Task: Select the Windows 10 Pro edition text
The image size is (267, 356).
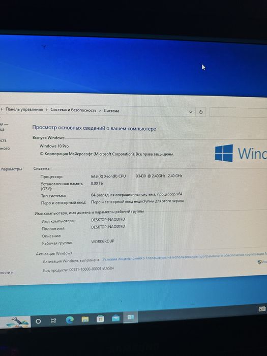Action: [54, 146]
